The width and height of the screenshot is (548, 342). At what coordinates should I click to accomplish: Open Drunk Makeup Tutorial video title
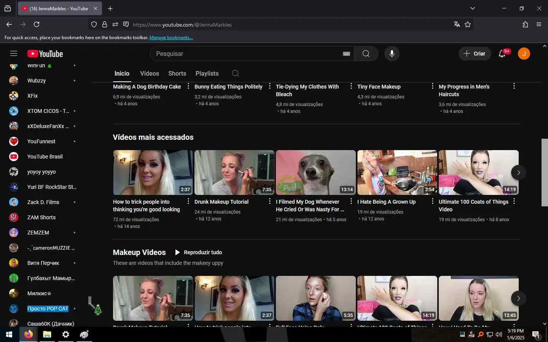pyautogui.click(x=221, y=202)
